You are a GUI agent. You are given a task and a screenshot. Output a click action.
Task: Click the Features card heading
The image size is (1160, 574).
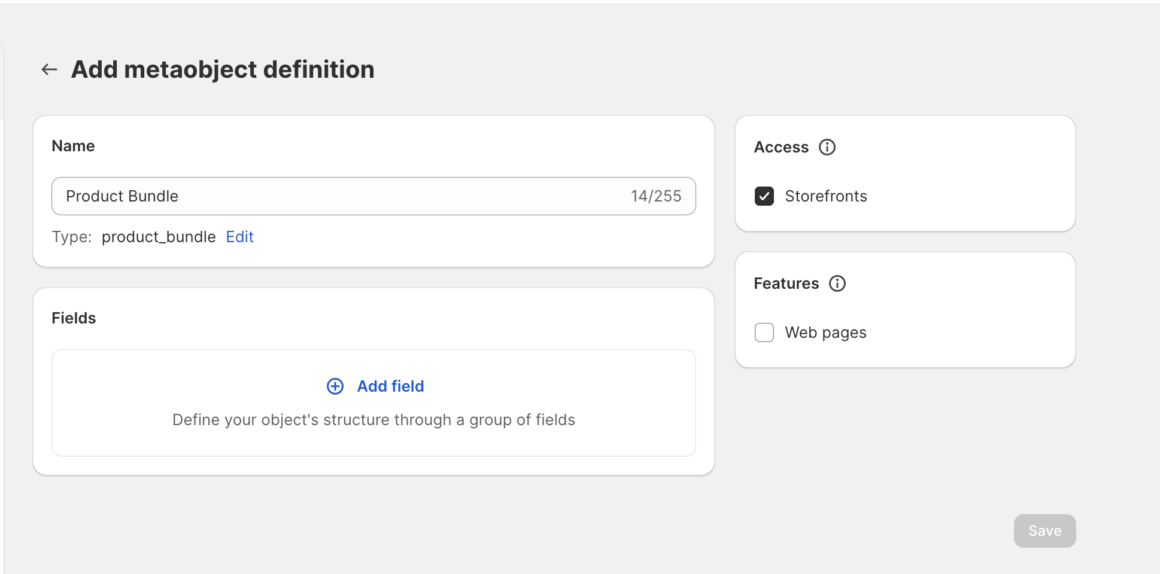pyautogui.click(x=786, y=283)
